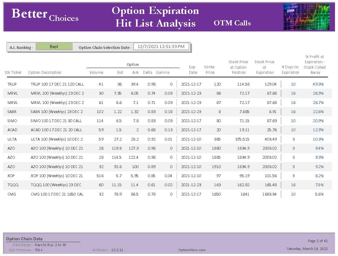338x256 pixels.
Task: Click the green Best A.I. Ranking box
Action: [x=54, y=47]
